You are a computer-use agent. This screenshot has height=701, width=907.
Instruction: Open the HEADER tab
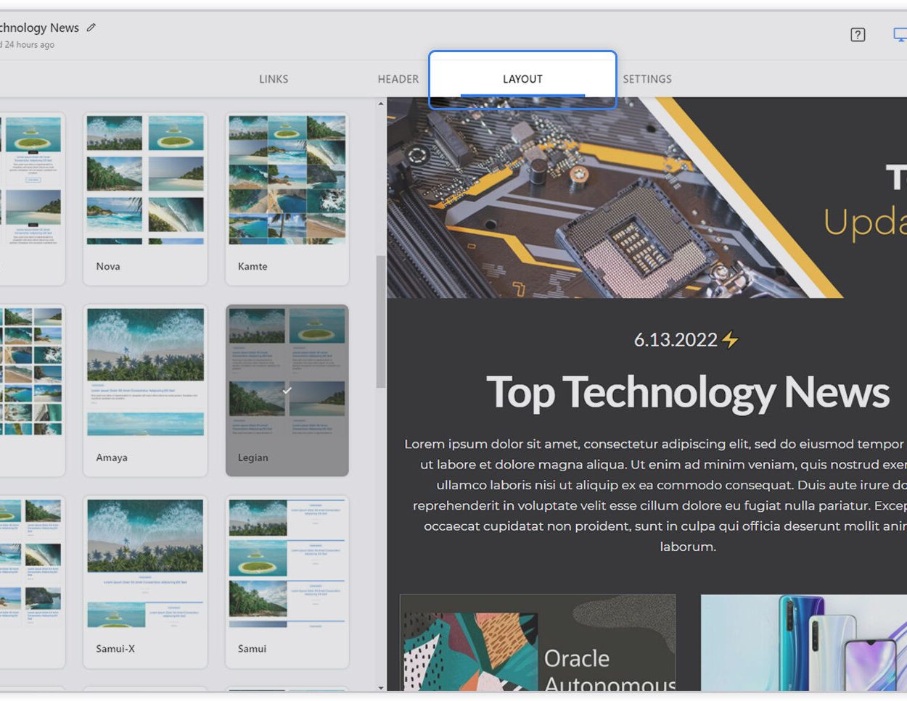tap(398, 79)
